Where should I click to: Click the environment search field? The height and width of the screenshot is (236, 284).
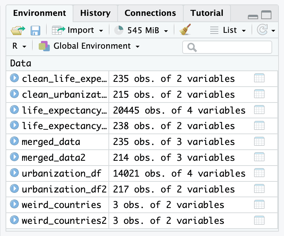pyautogui.click(x=227, y=47)
